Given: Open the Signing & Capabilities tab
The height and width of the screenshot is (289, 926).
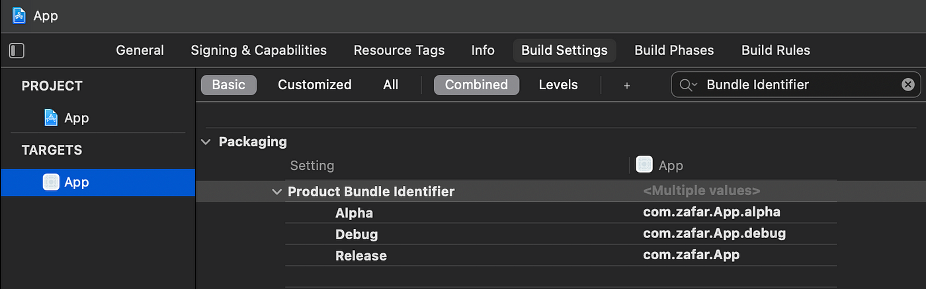Looking at the screenshot, I should (259, 50).
